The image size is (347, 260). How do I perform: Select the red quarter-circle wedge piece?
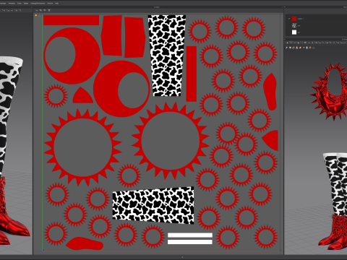point(270,140)
